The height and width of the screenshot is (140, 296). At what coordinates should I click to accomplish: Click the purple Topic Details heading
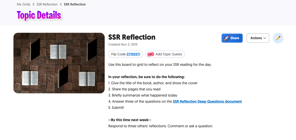point(39,15)
